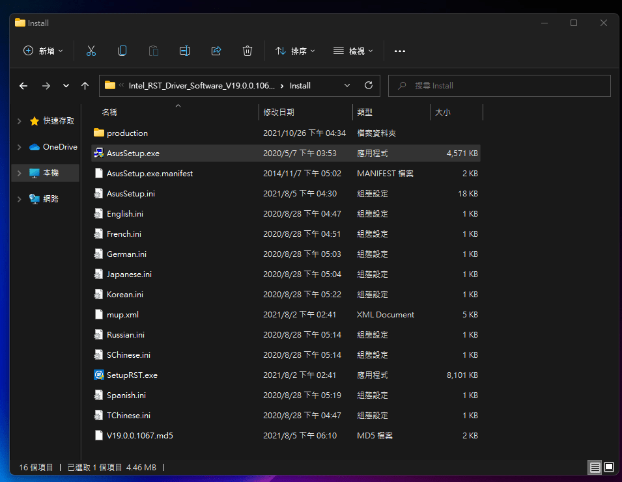Expand the 本機 tree node
This screenshot has width=622, height=482.
point(19,173)
